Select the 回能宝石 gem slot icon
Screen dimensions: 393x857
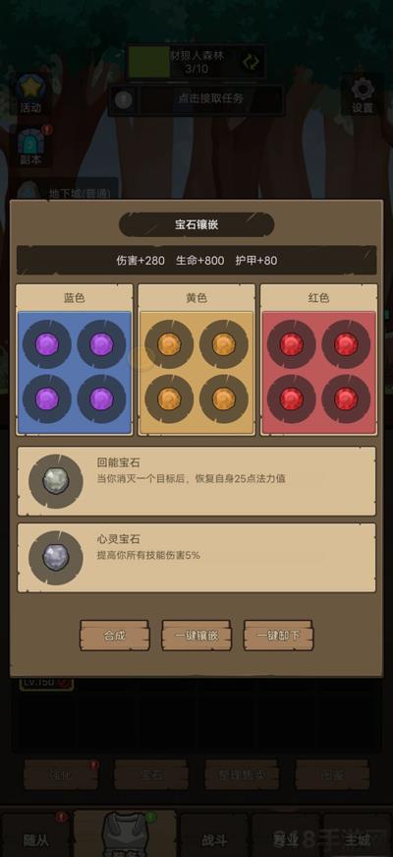56,481
